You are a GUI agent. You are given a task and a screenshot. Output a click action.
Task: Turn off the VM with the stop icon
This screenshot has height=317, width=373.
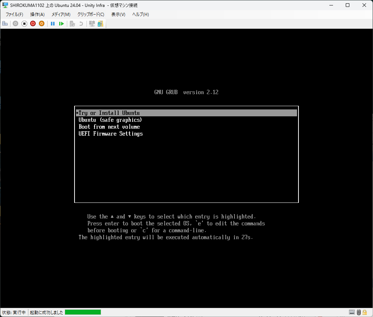pyautogui.click(x=24, y=24)
